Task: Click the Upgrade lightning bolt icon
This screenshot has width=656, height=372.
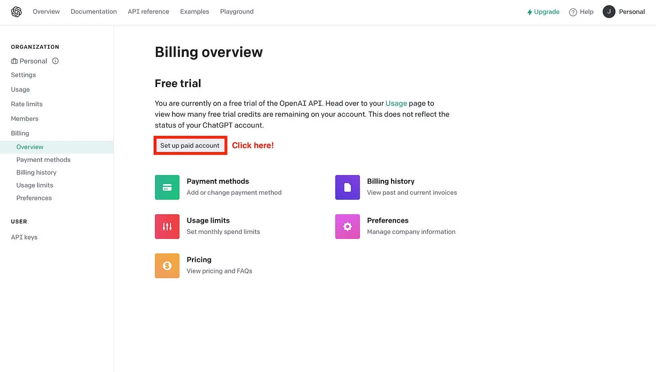Action: coord(530,12)
